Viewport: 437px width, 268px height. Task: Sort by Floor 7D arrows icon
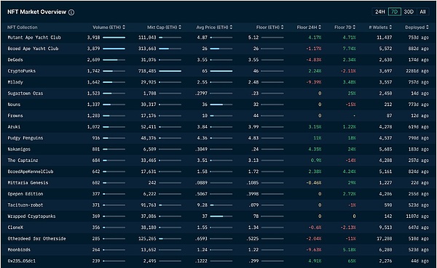pyautogui.click(x=354, y=28)
